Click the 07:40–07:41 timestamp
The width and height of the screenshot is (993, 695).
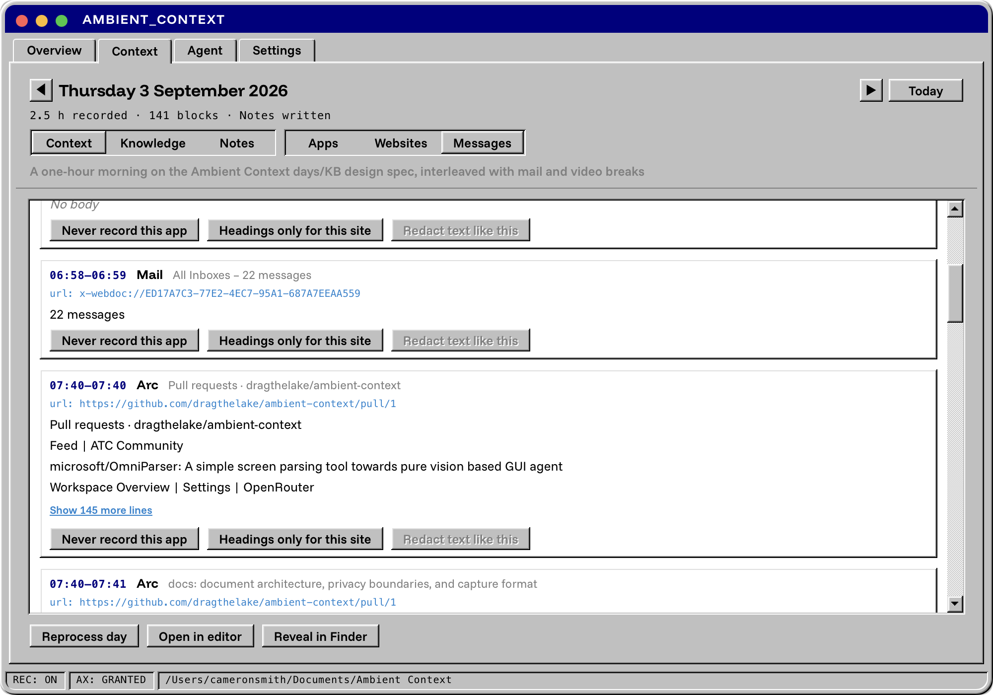(x=88, y=584)
